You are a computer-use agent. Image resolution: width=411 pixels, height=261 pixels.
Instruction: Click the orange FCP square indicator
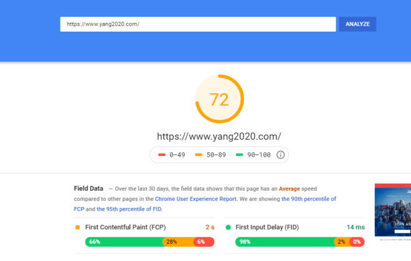tap(78, 227)
